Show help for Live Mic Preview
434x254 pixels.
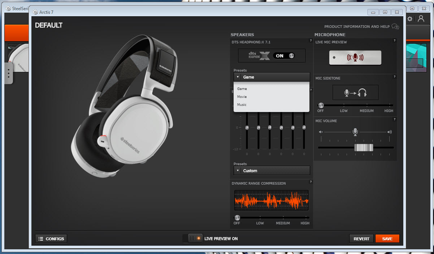pyautogui.click(x=395, y=41)
